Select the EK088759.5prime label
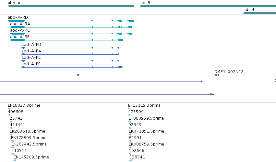The width and height of the screenshot is (276, 162). (147, 144)
